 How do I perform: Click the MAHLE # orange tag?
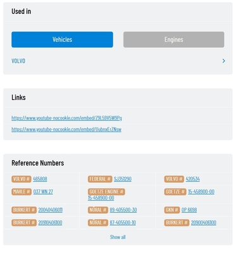pyautogui.click(x=22, y=192)
